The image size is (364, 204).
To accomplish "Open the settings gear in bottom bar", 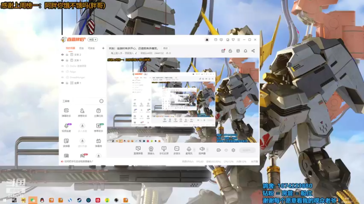I will pos(233,150).
